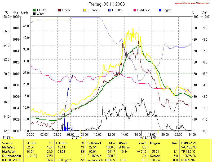Select the Luftdruck table header
Viewport: 212px width, 162px height.
click(x=95, y=143)
